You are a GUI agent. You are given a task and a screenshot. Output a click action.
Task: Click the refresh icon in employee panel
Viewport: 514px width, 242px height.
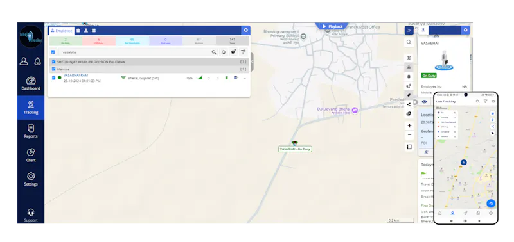(x=224, y=52)
